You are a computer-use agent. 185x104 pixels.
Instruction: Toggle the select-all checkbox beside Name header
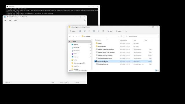coord(96,40)
